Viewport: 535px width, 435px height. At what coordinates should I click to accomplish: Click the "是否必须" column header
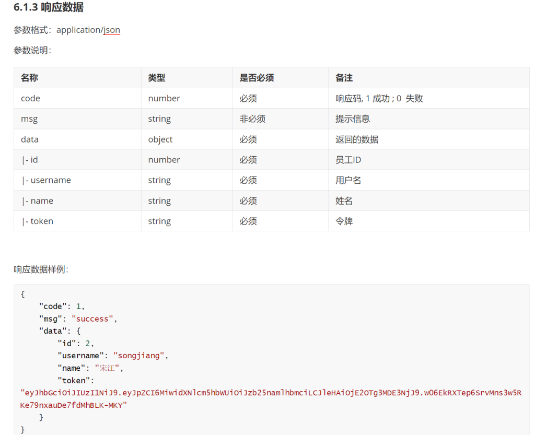257,78
